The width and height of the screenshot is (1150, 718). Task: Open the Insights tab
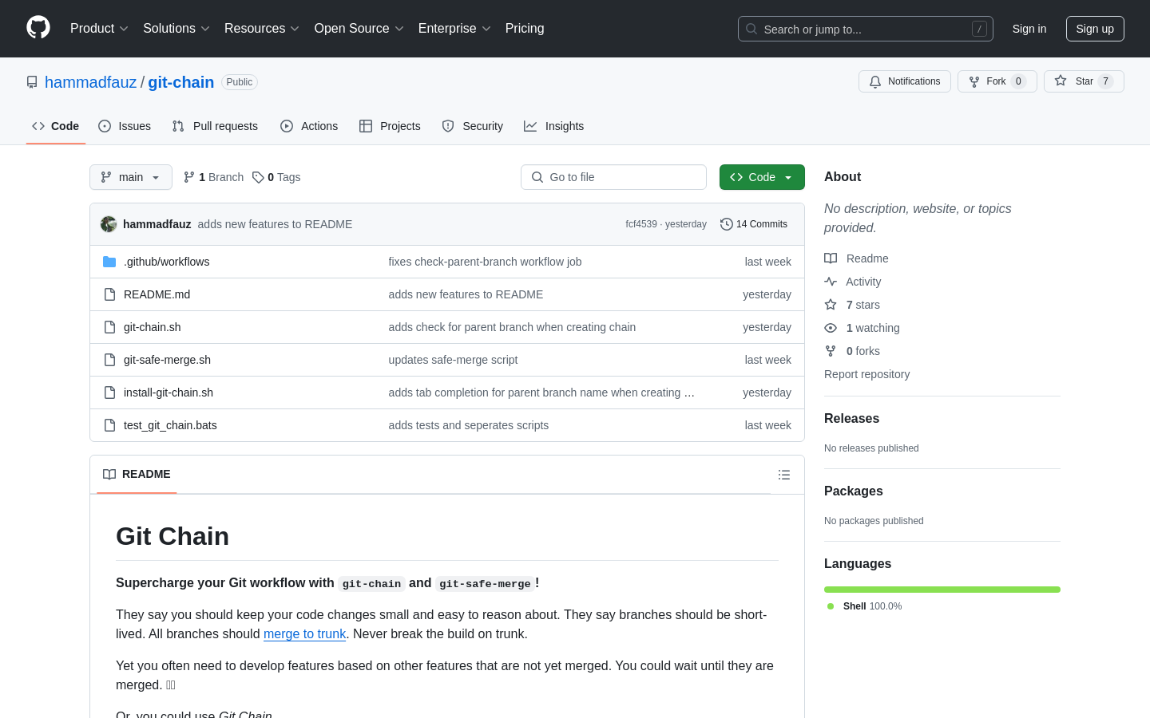coord(554,126)
